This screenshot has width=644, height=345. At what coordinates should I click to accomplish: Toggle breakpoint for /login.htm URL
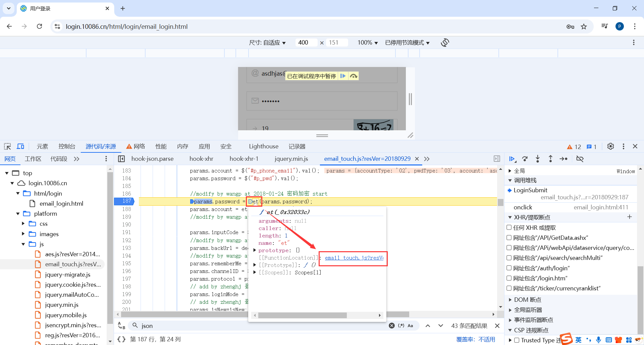click(x=509, y=278)
